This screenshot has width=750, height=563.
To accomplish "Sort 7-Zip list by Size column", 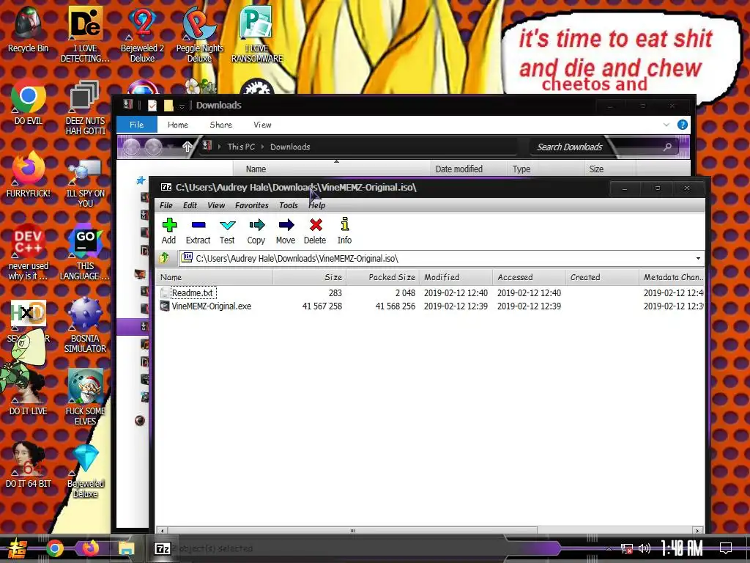I will (x=310, y=277).
